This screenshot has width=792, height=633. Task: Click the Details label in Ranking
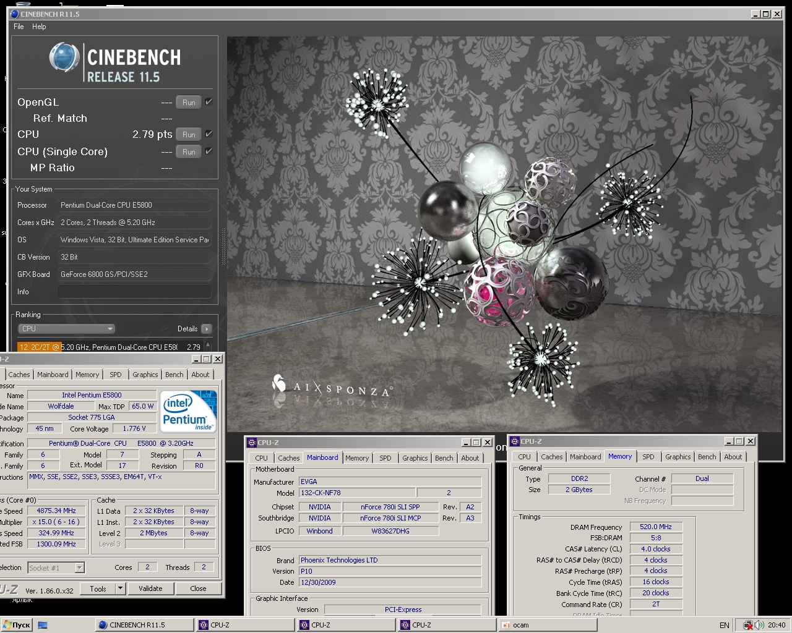(x=187, y=329)
